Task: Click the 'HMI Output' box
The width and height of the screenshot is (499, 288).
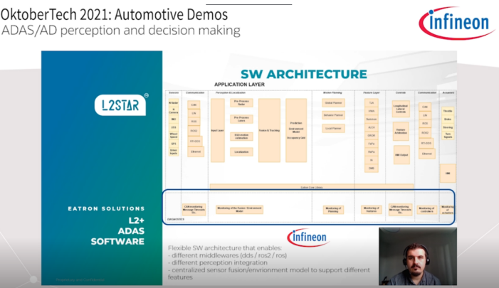Action: (401, 155)
